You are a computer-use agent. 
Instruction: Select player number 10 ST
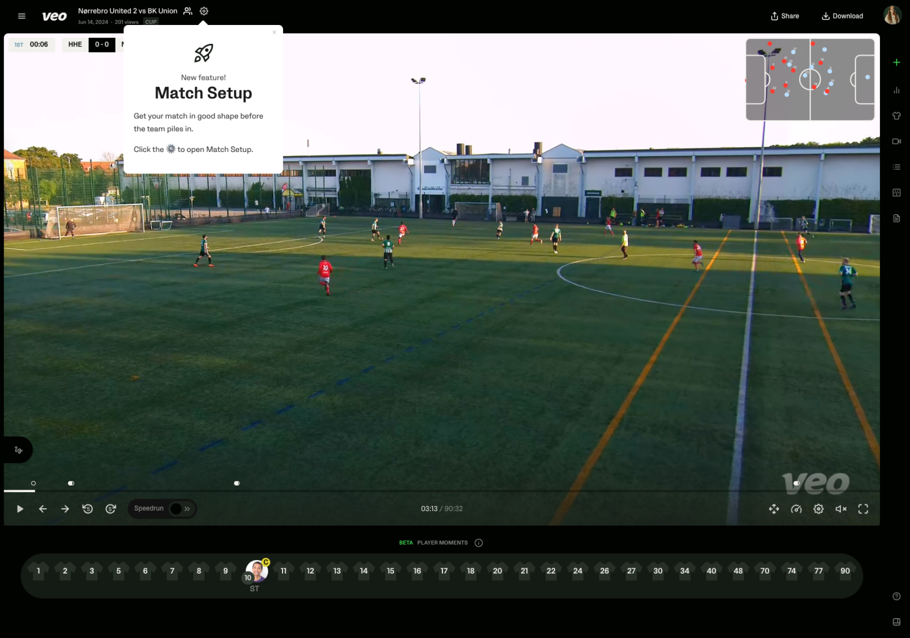[x=256, y=571]
